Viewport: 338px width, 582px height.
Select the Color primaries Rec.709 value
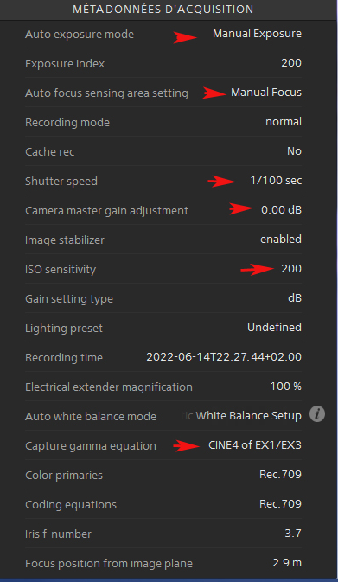(x=280, y=475)
